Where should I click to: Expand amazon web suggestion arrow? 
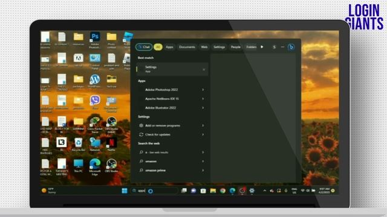coord(203,162)
